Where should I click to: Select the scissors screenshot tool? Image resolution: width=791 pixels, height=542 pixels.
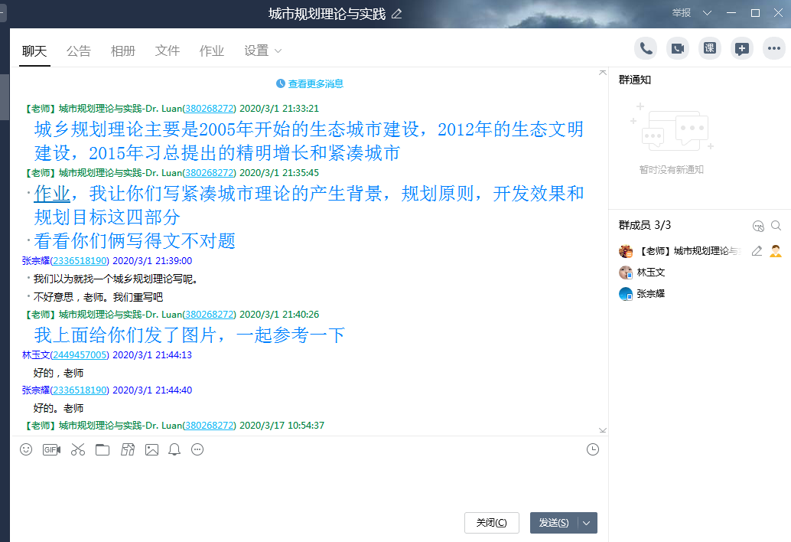(x=77, y=450)
